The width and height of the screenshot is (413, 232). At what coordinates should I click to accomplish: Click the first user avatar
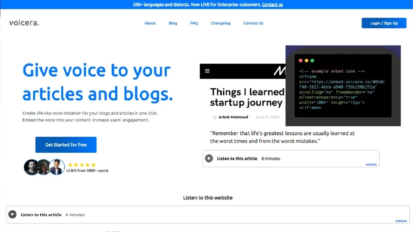pyautogui.click(x=31, y=167)
